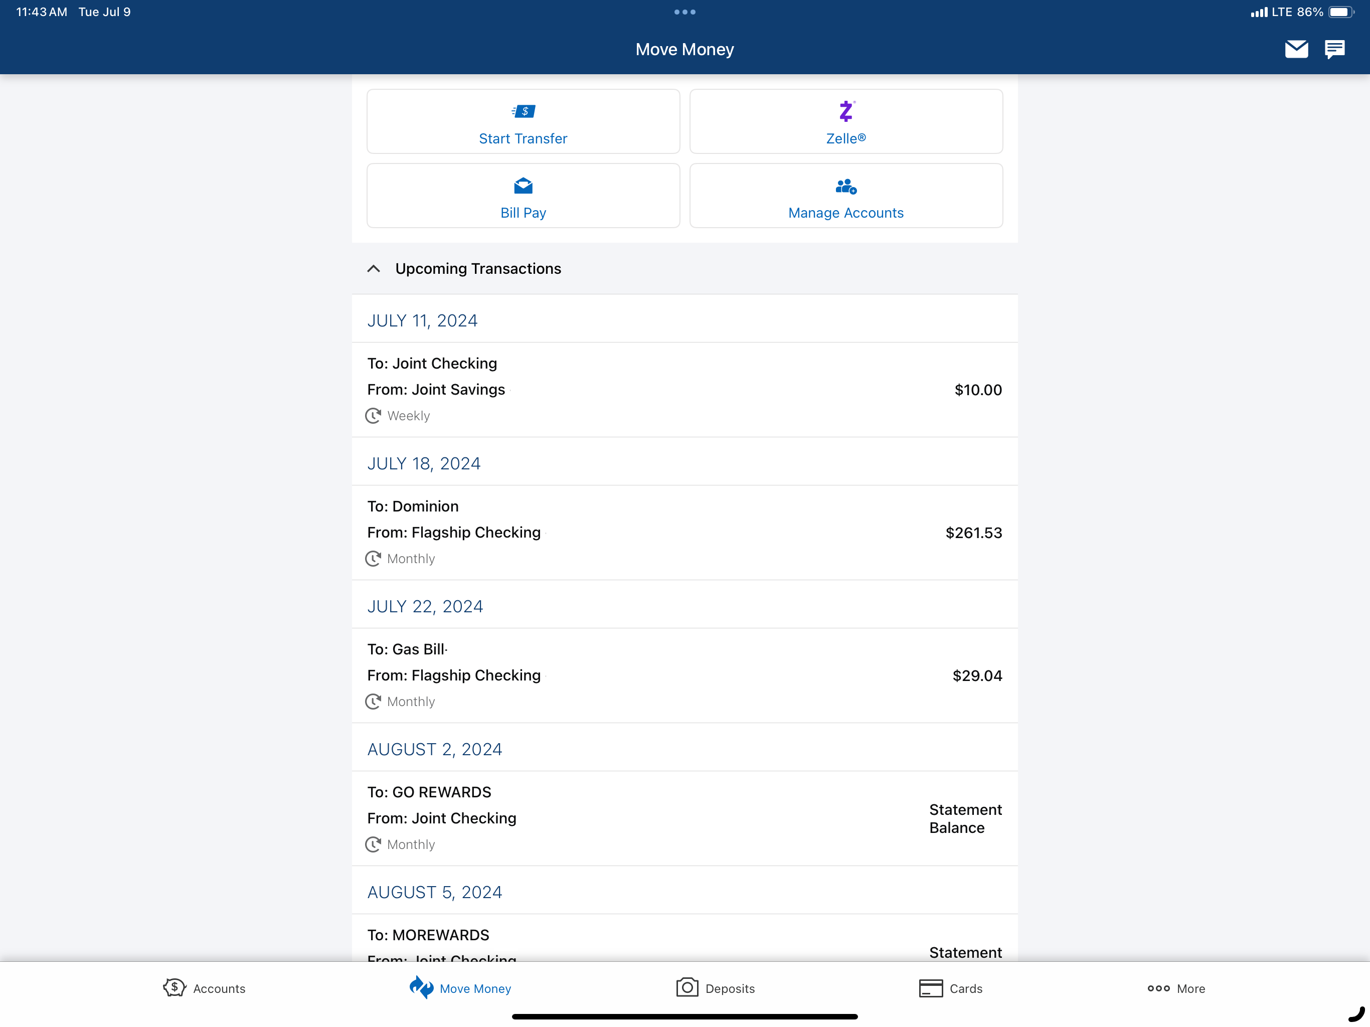Tap 'From: Flagship Checking' under Gas Bill
This screenshot has width=1370, height=1027.
454,676
